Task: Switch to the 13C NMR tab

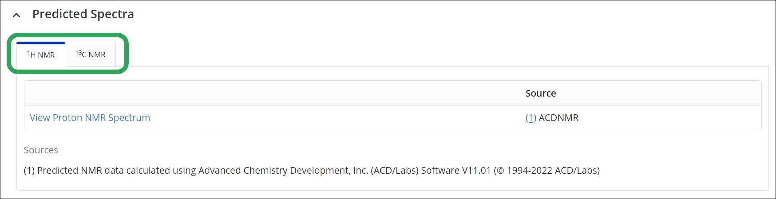Action: 91,55
